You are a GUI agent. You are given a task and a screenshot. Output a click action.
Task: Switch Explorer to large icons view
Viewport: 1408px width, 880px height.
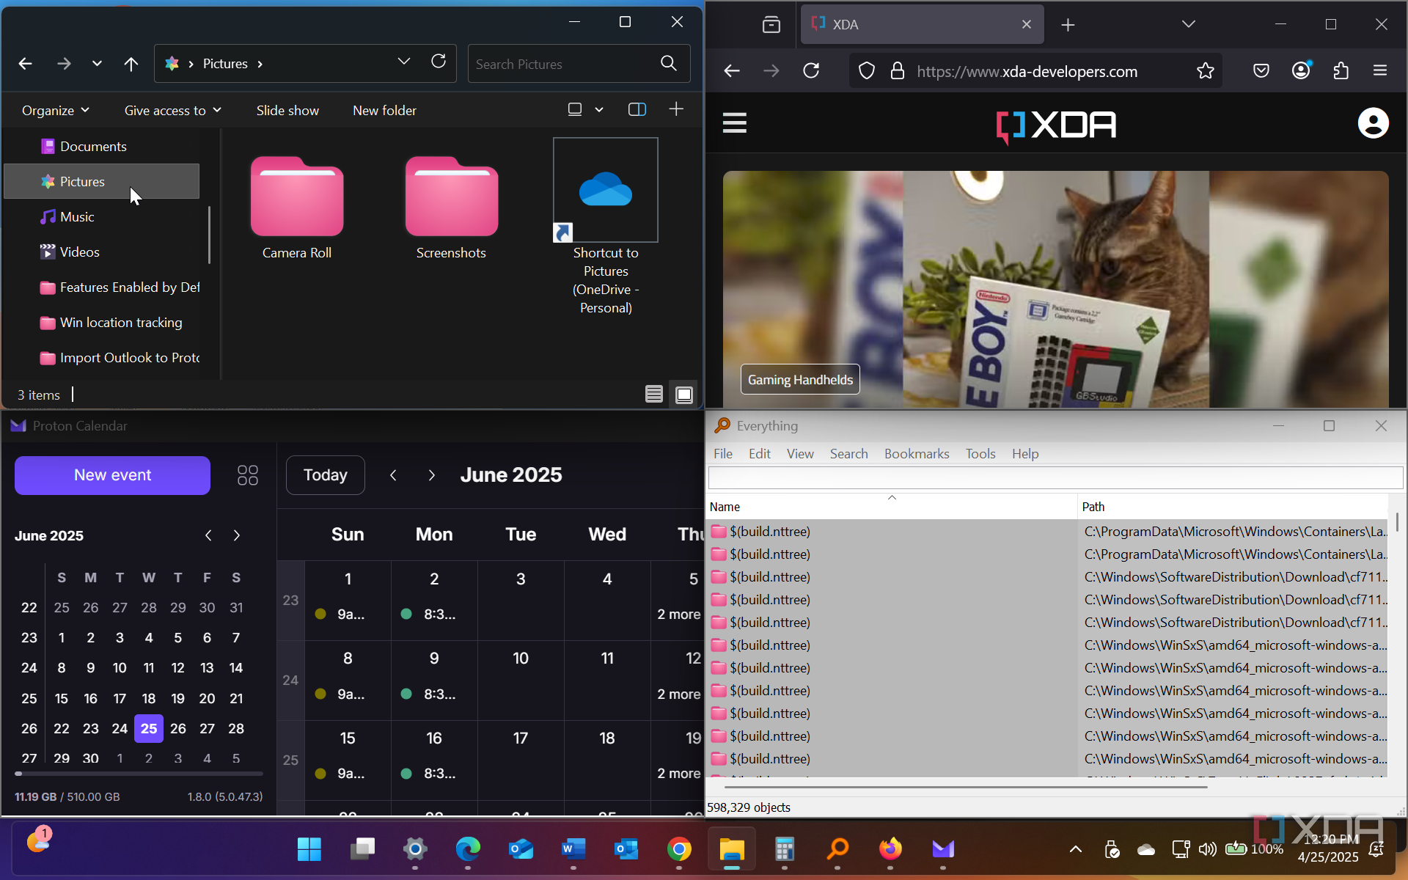click(x=684, y=395)
